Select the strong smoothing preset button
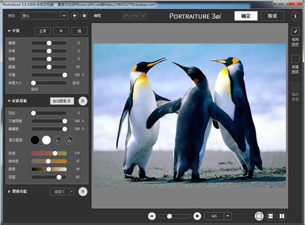 tap(79, 31)
